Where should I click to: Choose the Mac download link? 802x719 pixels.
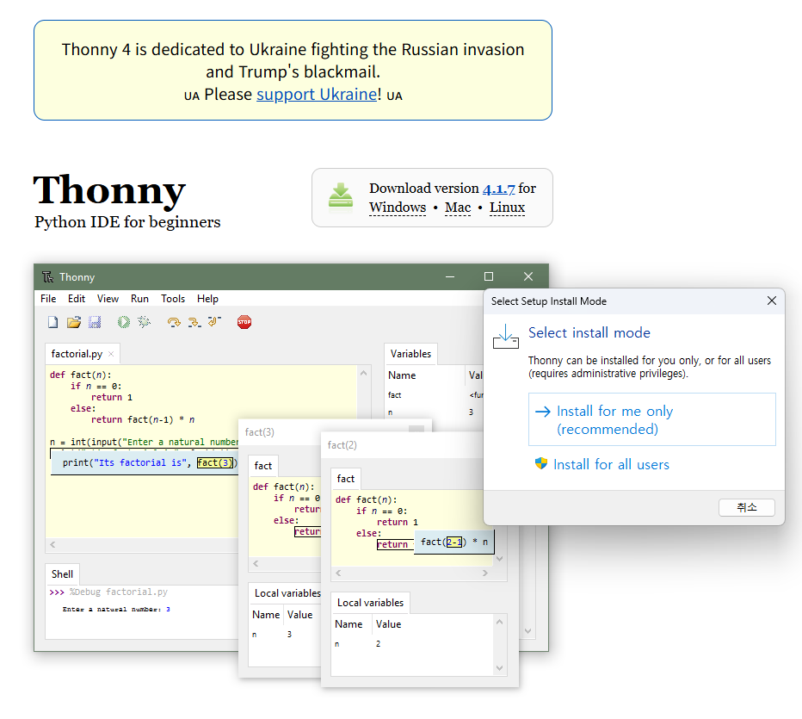click(458, 208)
